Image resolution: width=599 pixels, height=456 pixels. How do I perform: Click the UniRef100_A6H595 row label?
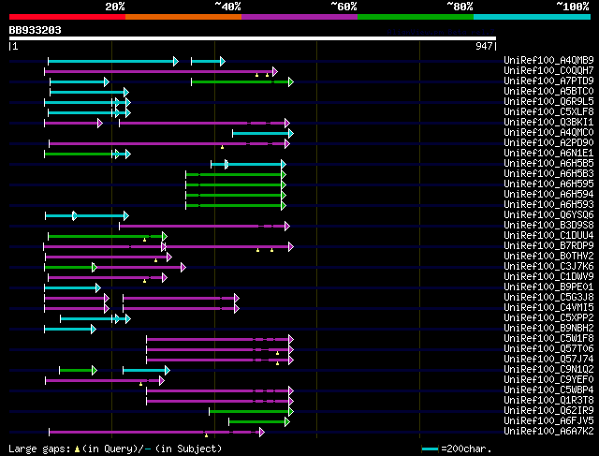tap(548, 184)
